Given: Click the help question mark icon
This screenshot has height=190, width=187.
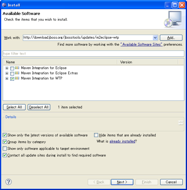Looking at the screenshot, I should 9,182.
